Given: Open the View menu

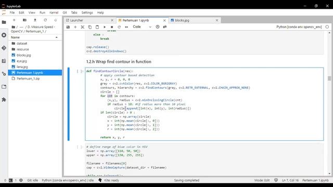Looking at the screenshot, I should coord(32,12).
